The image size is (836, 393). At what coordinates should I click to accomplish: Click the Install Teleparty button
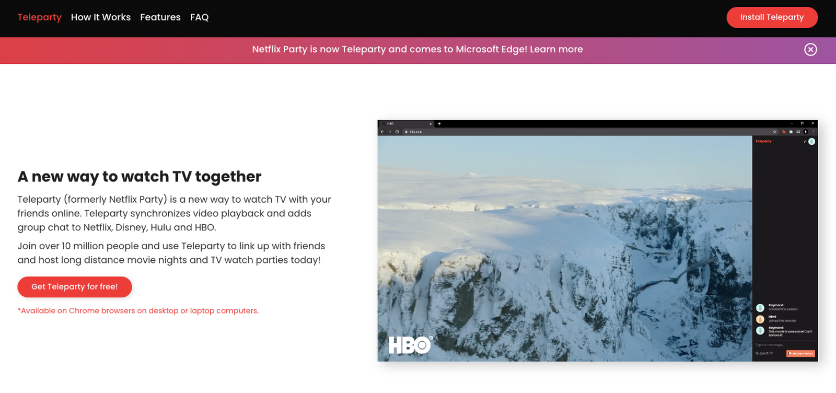click(772, 17)
